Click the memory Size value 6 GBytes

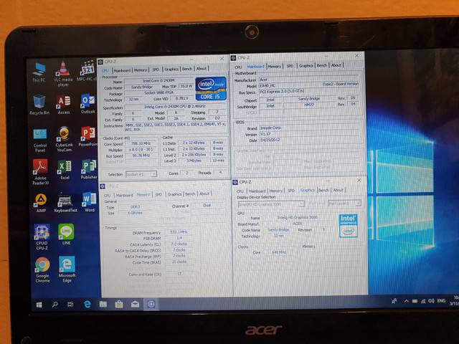click(x=135, y=213)
